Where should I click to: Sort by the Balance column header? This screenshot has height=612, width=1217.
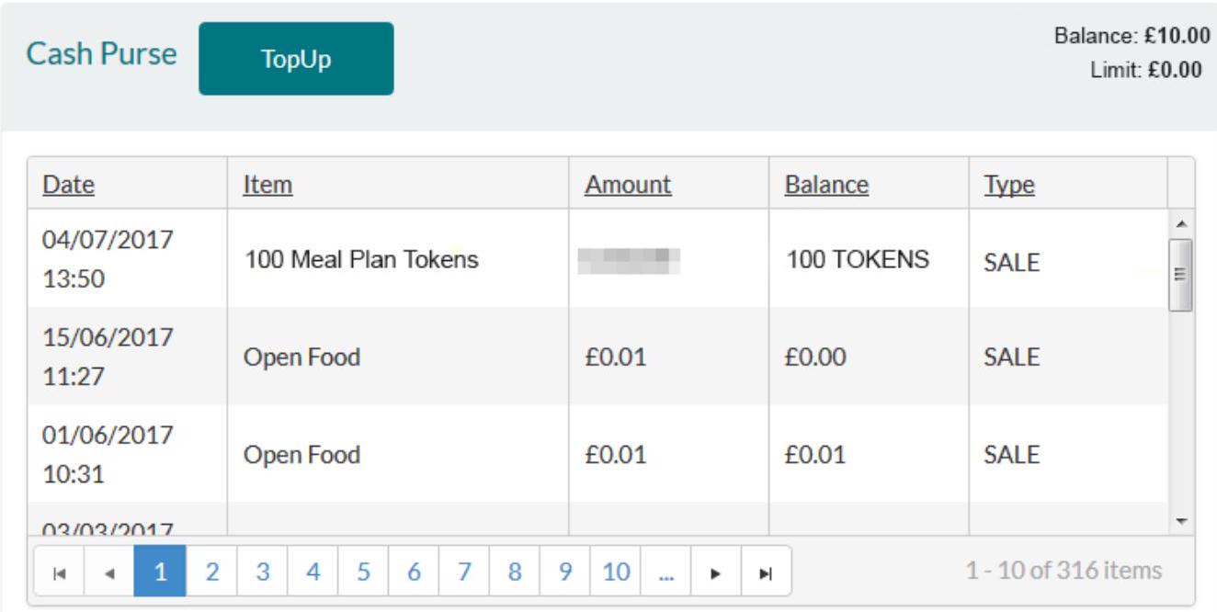[x=826, y=185]
